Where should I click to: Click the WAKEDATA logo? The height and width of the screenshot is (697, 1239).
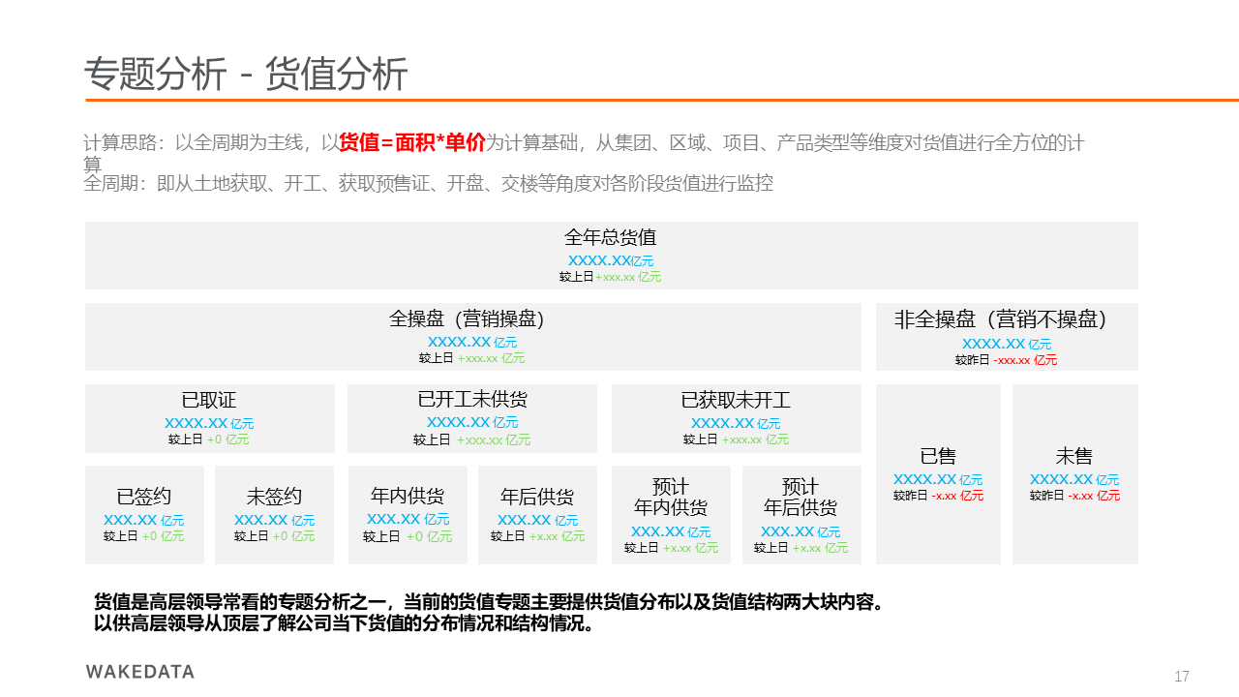(140, 672)
